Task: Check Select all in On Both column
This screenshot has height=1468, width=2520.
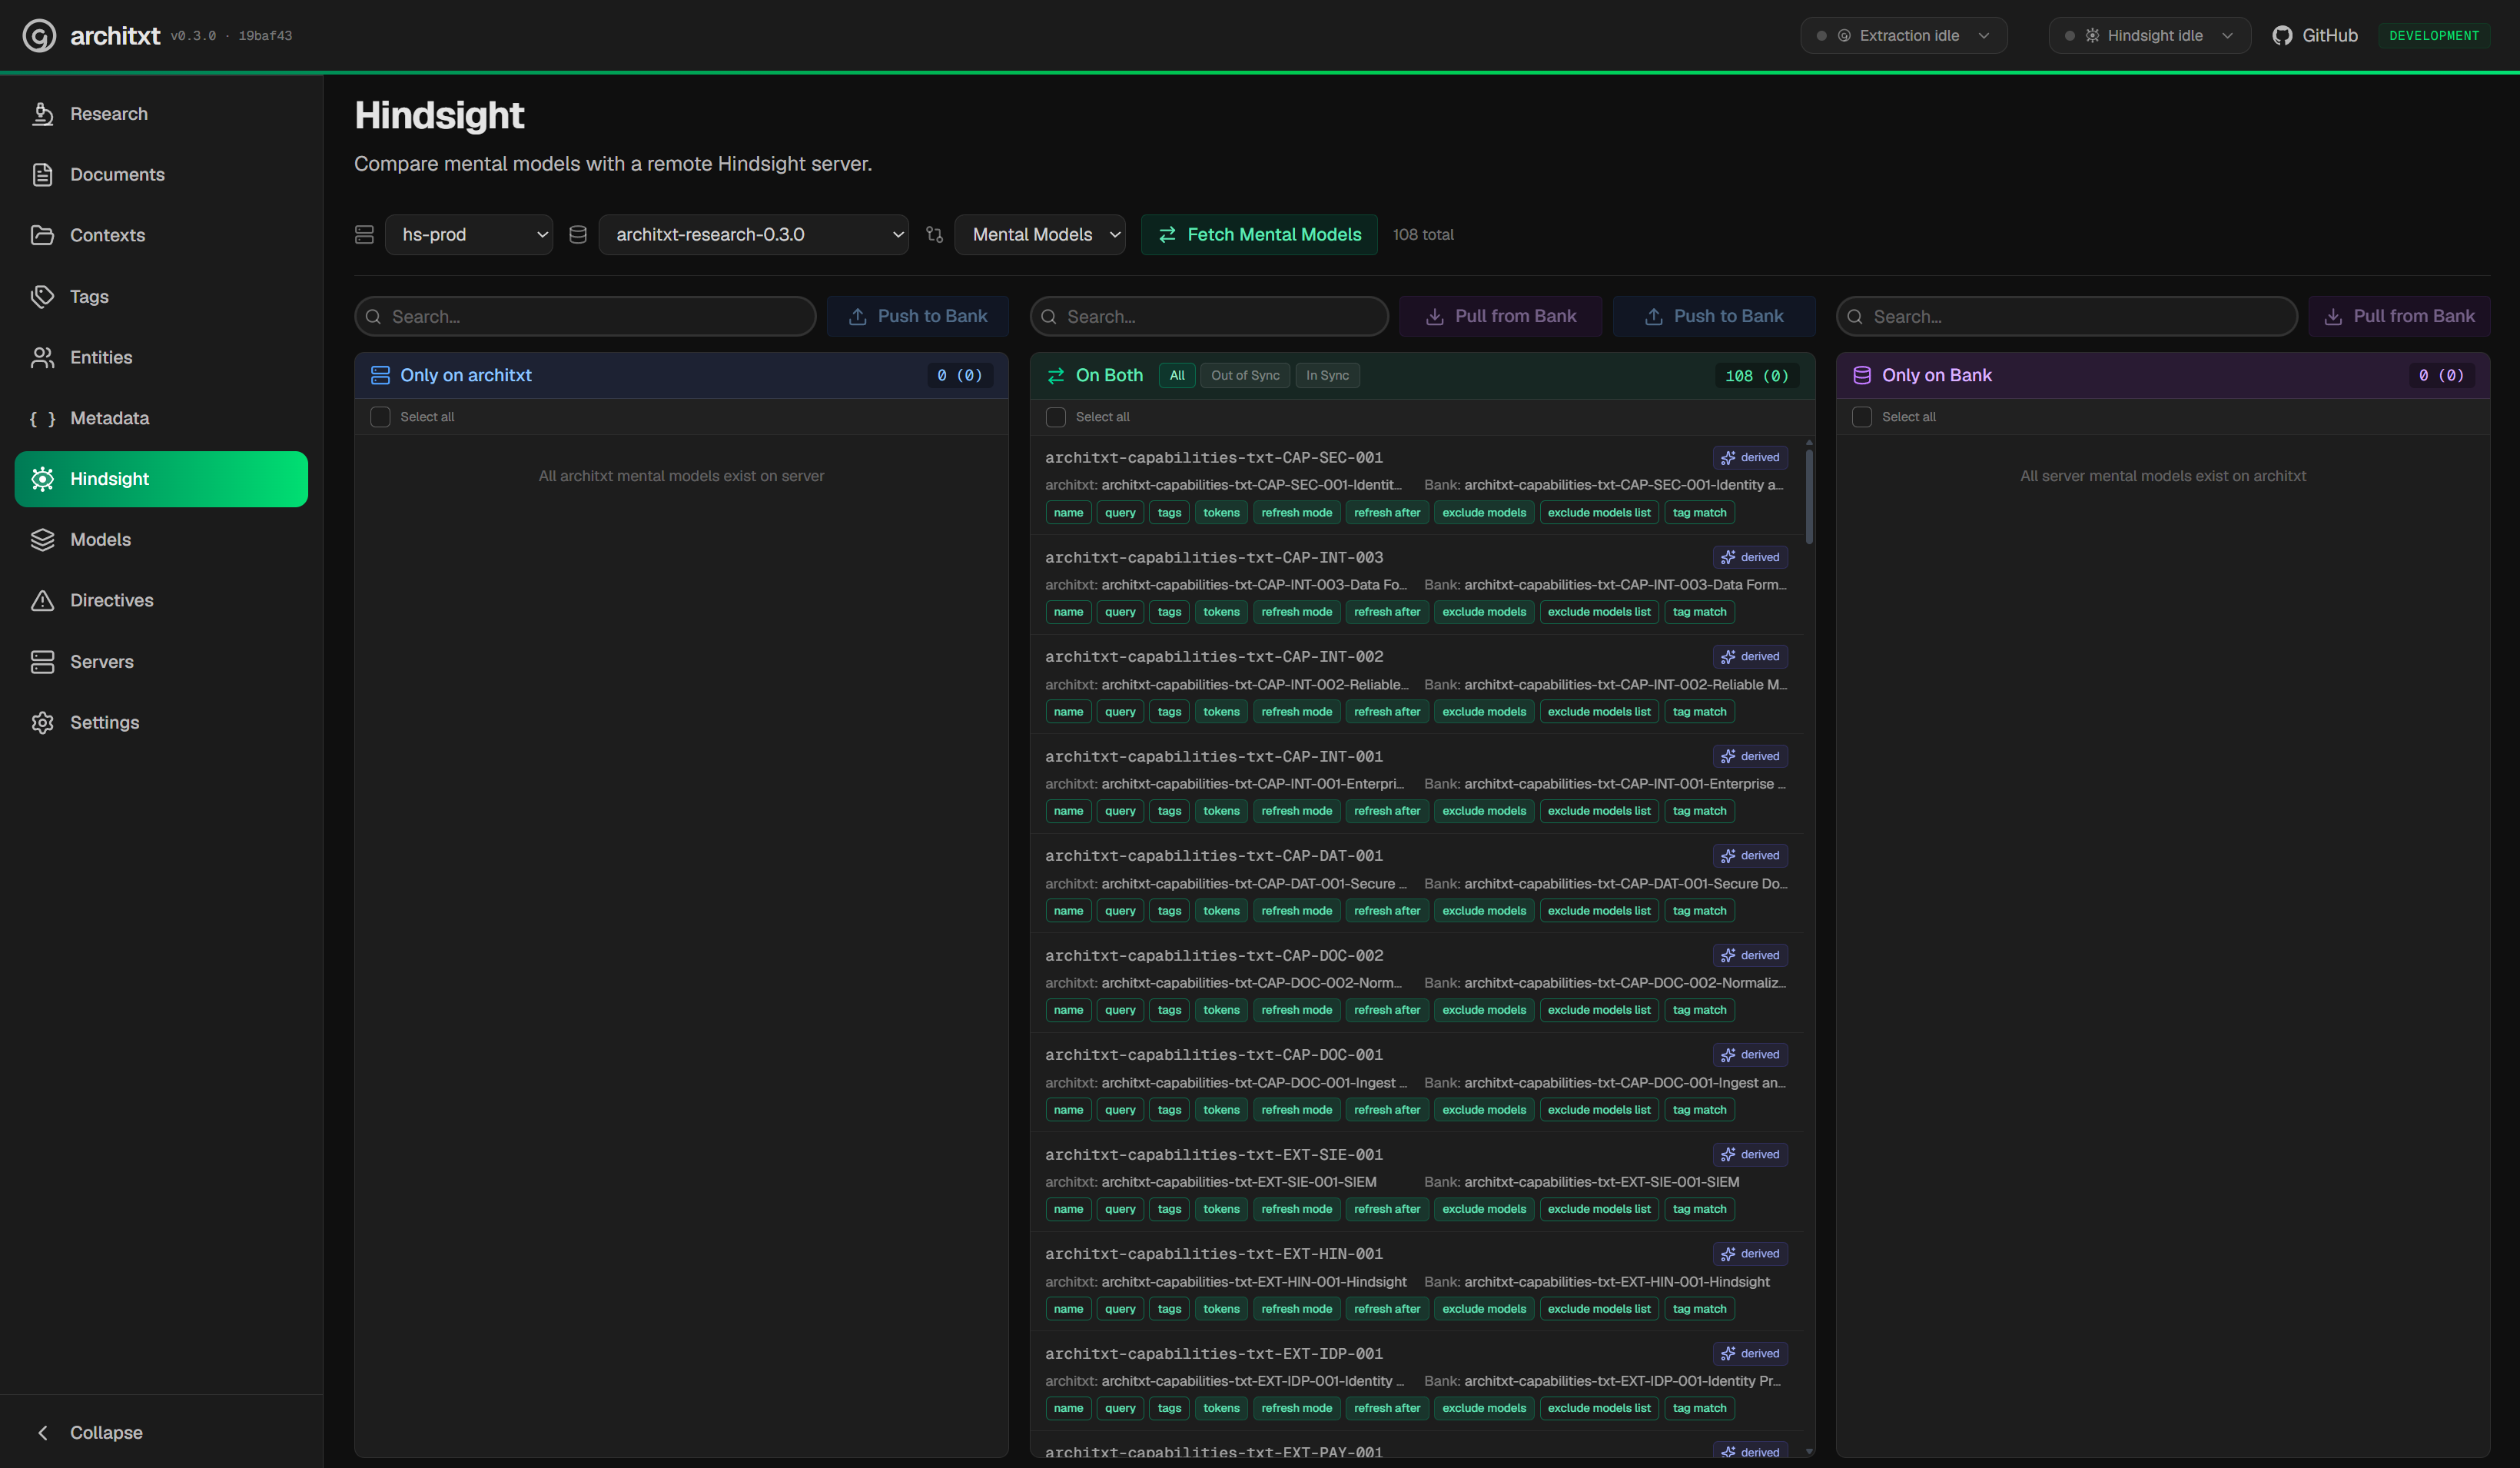Action: click(x=1055, y=417)
